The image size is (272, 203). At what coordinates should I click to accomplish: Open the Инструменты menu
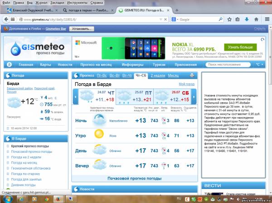tap(77, 3)
